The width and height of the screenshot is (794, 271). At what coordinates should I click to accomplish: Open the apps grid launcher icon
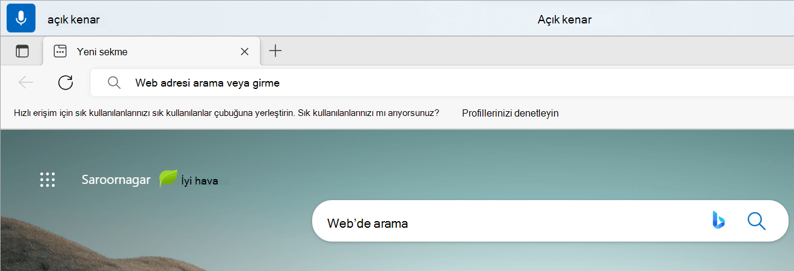coord(48,180)
